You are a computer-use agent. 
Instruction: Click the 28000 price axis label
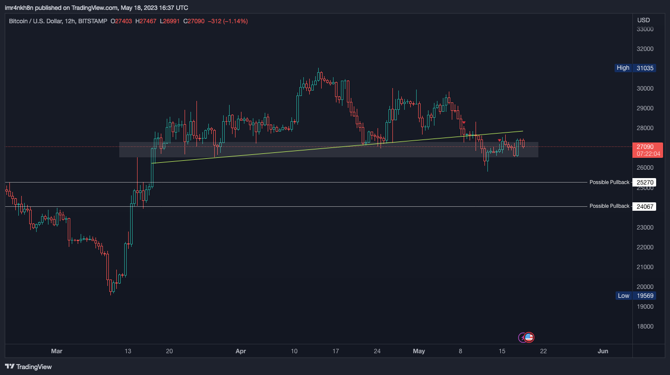coord(645,128)
